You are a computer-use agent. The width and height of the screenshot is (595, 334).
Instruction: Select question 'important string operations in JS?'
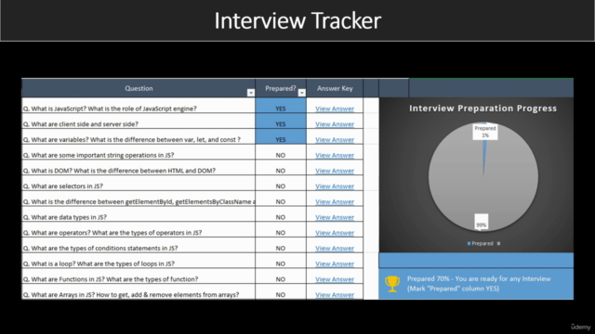pyautogui.click(x=139, y=152)
